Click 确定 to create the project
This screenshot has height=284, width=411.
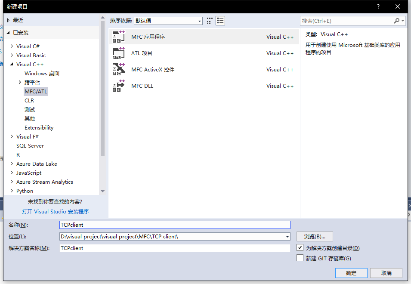coord(351,273)
